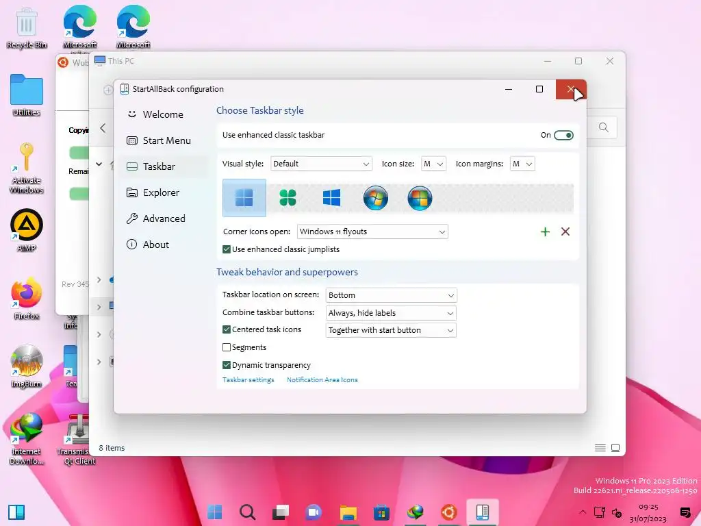Open the Advanced section
701x526 pixels.
155,218
